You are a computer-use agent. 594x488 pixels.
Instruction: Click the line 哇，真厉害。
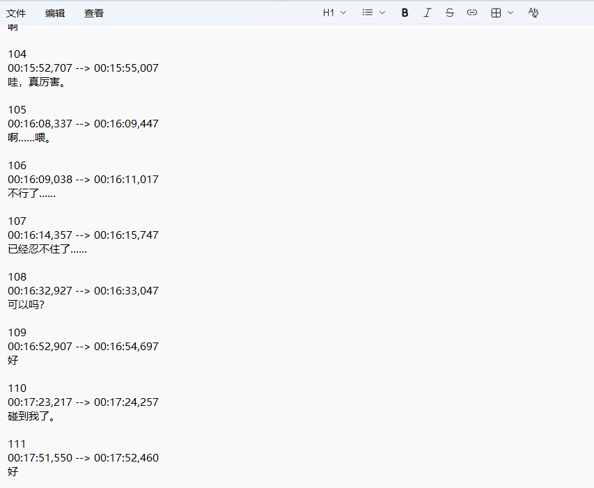(37, 82)
